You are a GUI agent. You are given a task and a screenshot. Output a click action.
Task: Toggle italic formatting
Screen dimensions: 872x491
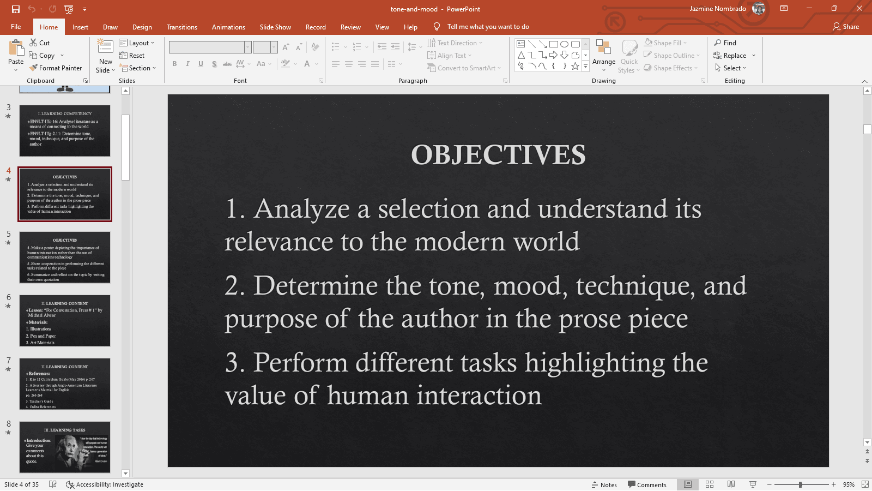pos(187,64)
